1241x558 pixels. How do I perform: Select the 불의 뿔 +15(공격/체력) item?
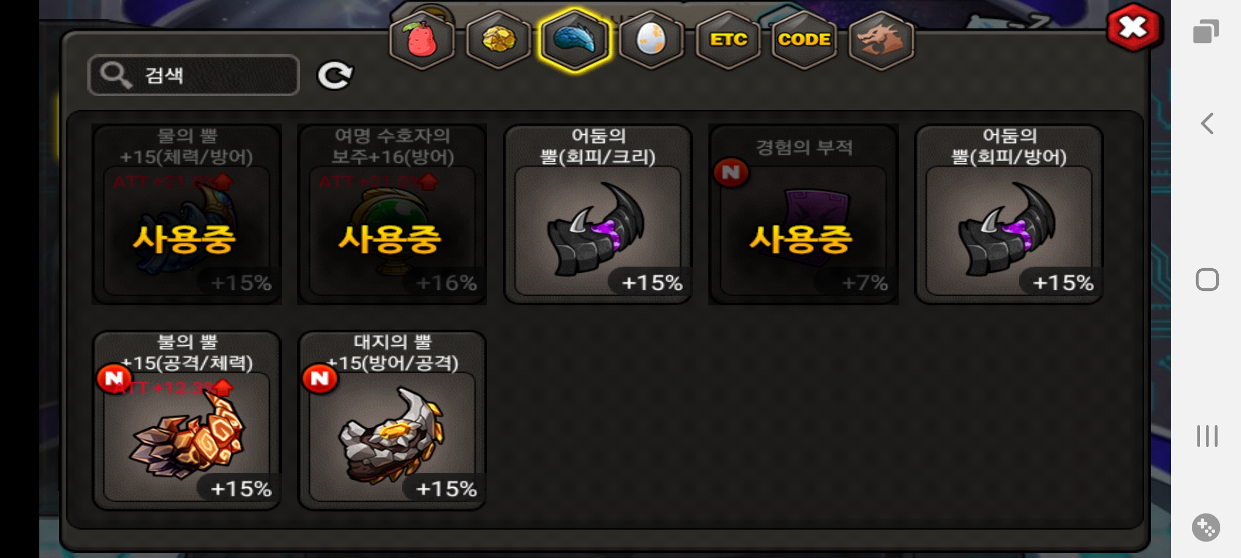click(x=187, y=421)
